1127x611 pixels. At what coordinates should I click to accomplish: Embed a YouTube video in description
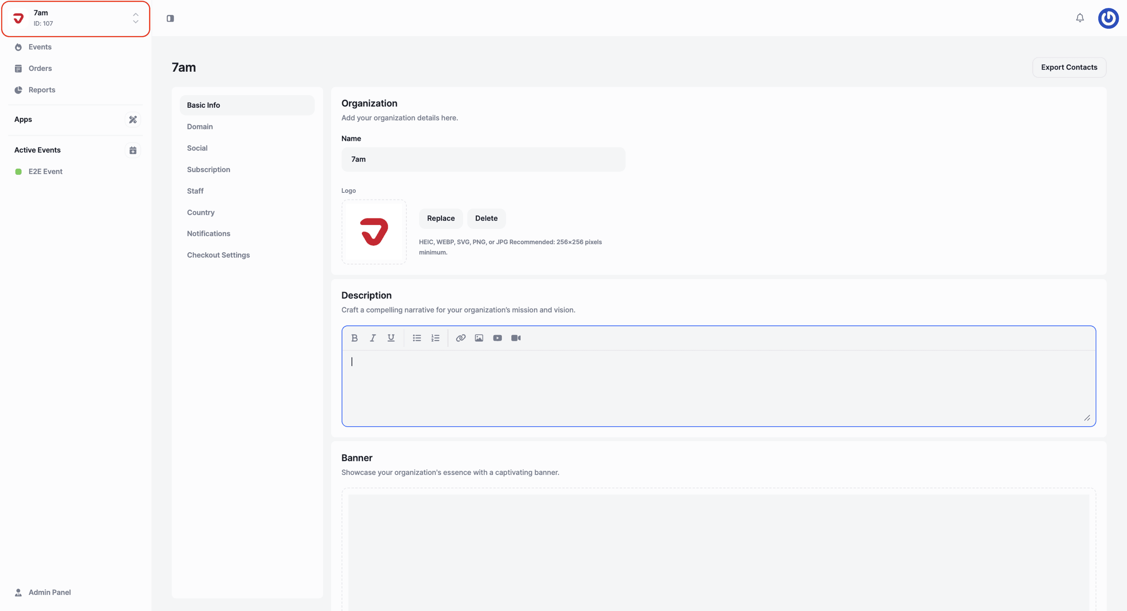coord(497,338)
